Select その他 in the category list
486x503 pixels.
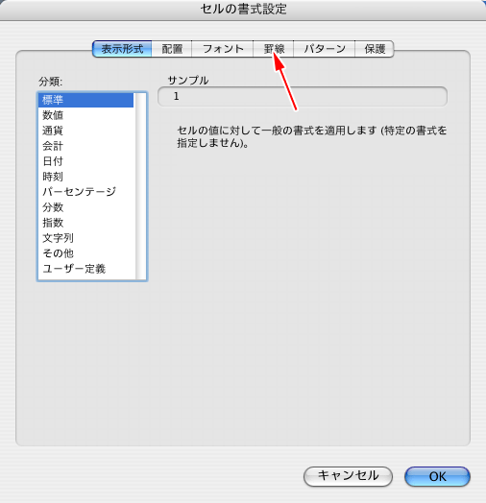tap(86, 253)
